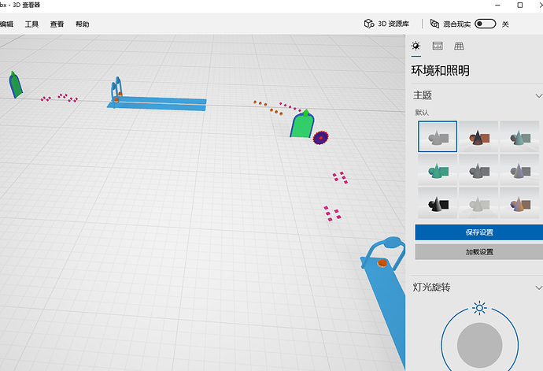Switch to the environment and lighting tab

416,46
